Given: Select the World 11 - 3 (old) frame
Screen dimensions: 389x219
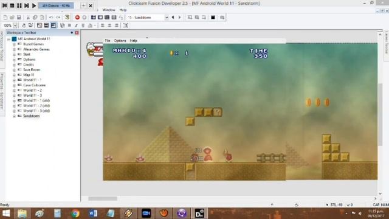Looking at the screenshot, I should point(36,111).
